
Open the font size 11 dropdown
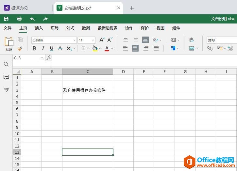tap(93, 40)
